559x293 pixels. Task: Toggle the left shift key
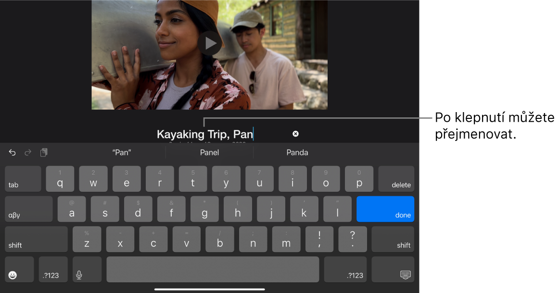[37, 239]
